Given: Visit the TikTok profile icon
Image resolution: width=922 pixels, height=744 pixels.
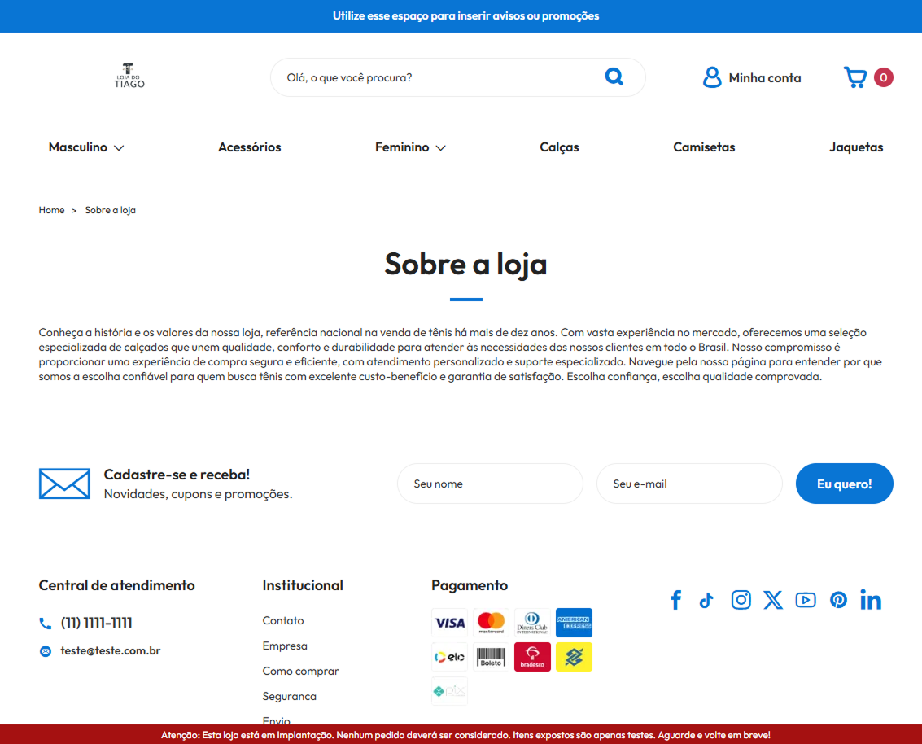Looking at the screenshot, I should (706, 600).
